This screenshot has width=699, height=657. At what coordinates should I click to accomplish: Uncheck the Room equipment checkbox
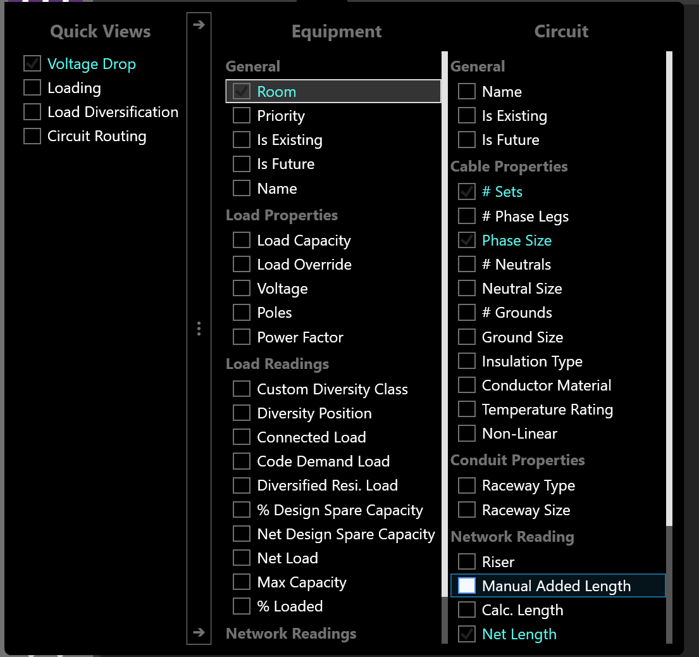coord(242,92)
